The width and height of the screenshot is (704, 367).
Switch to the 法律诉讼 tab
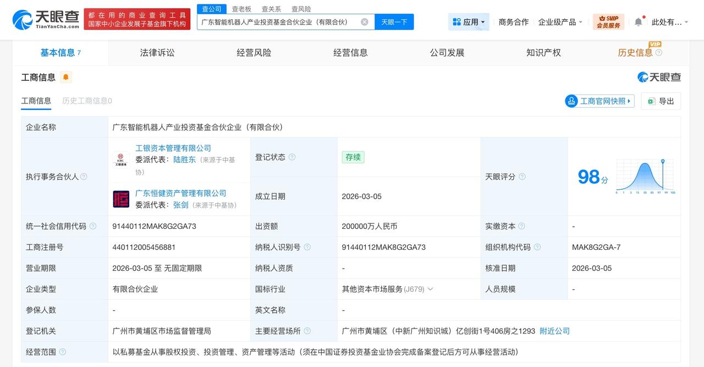click(x=156, y=52)
